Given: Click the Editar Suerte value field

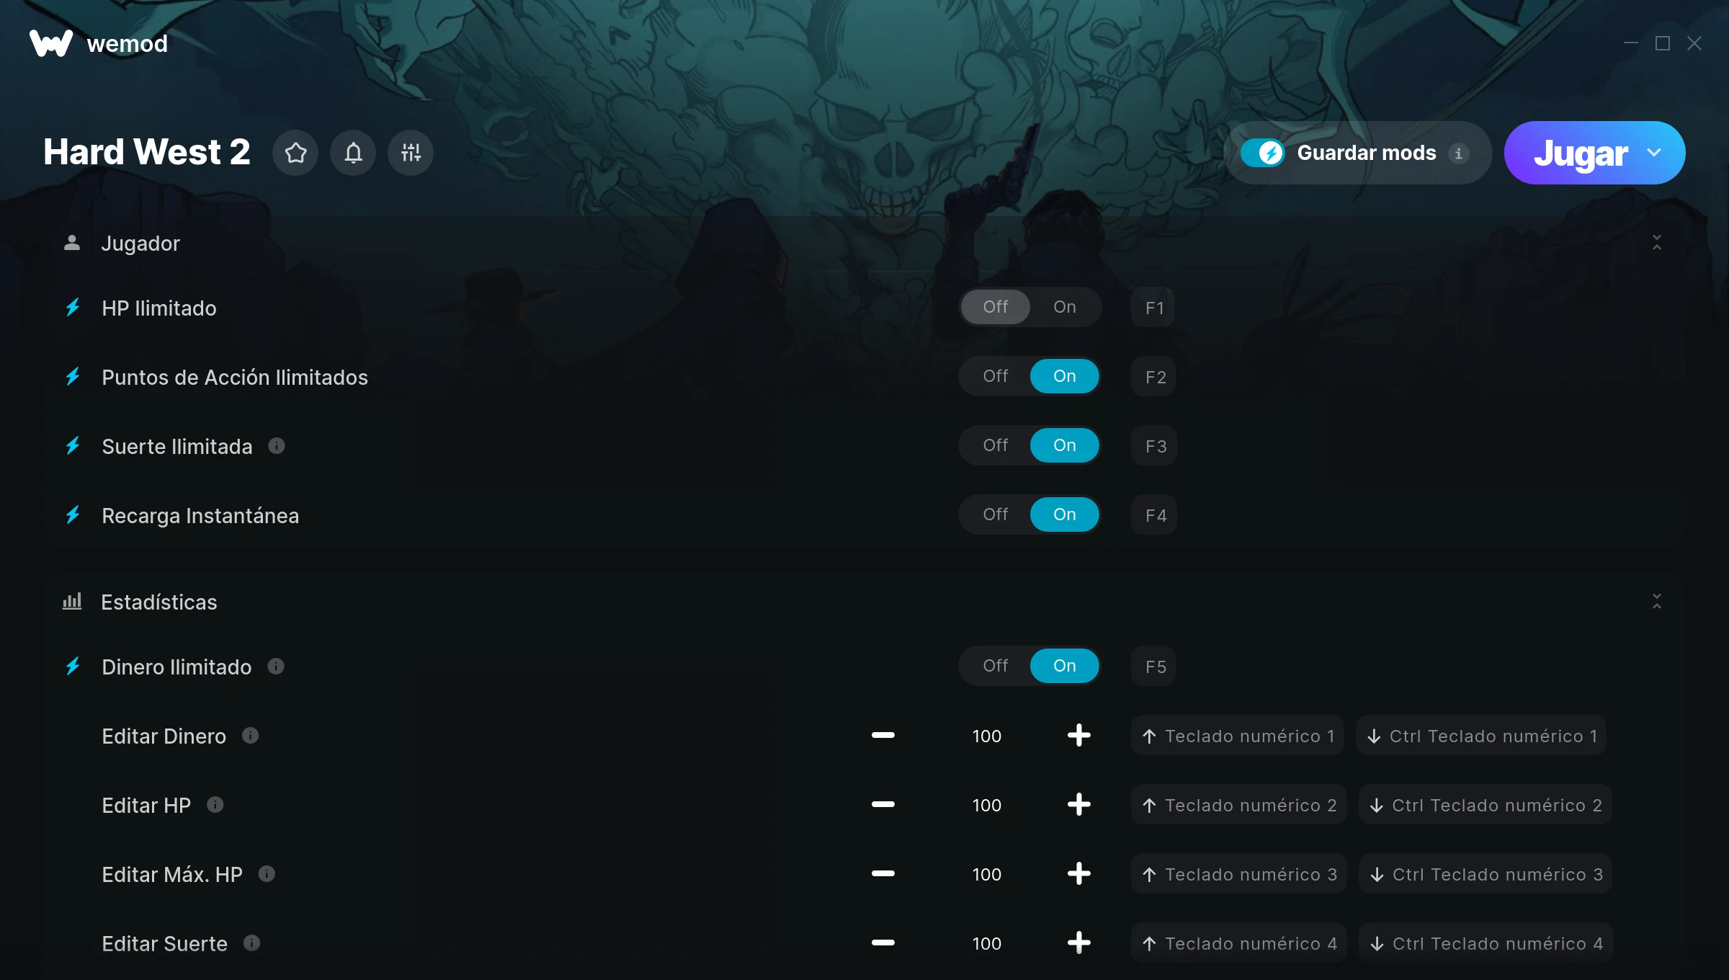Looking at the screenshot, I should pos(986,943).
